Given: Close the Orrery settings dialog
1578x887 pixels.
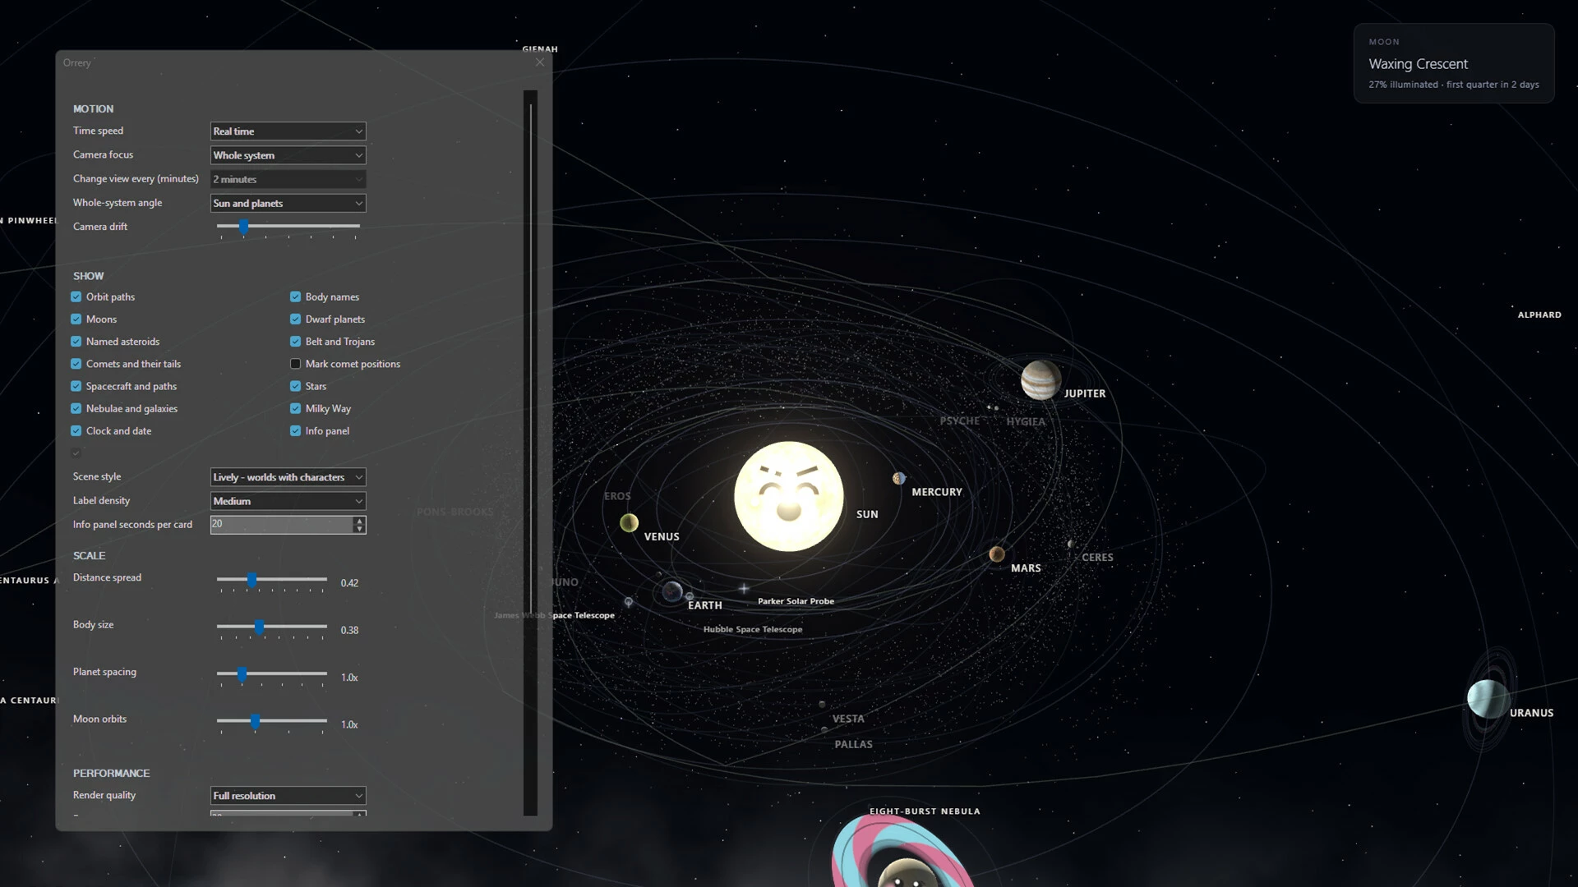Looking at the screenshot, I should (540, 62).
